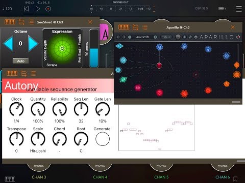Screen dimensions: 245x183
Task: Select the dim red dot node
Action: tap(196, 75)
